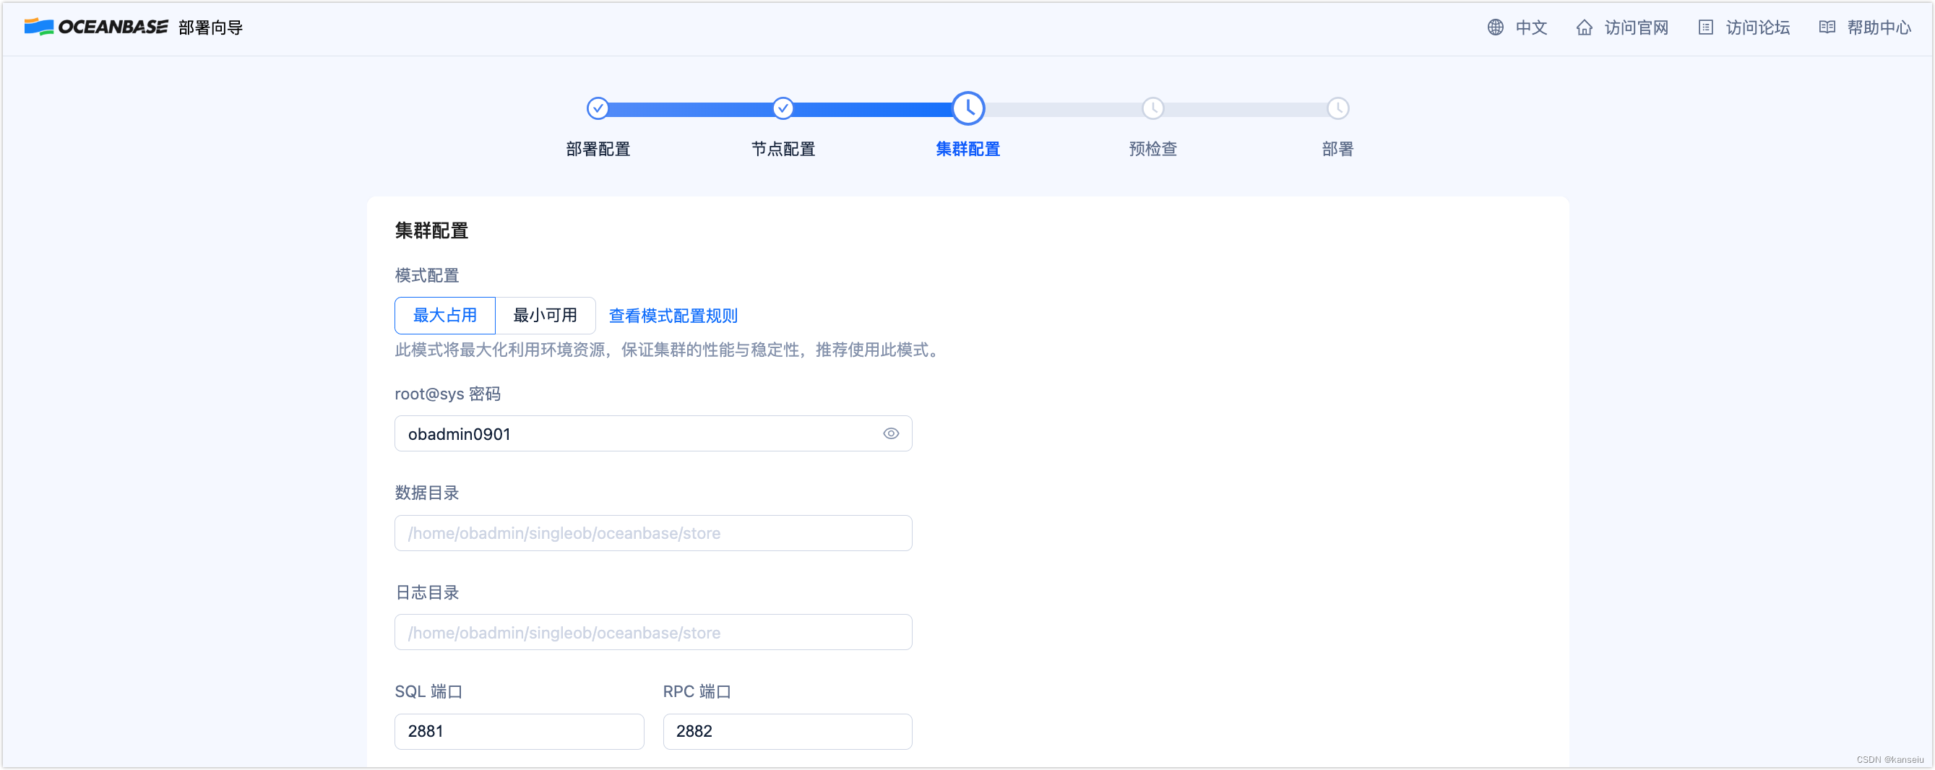This screenshot has height=770, width=1935.
Task: Click the 部署配置 step label
Action: pos(598,149)
